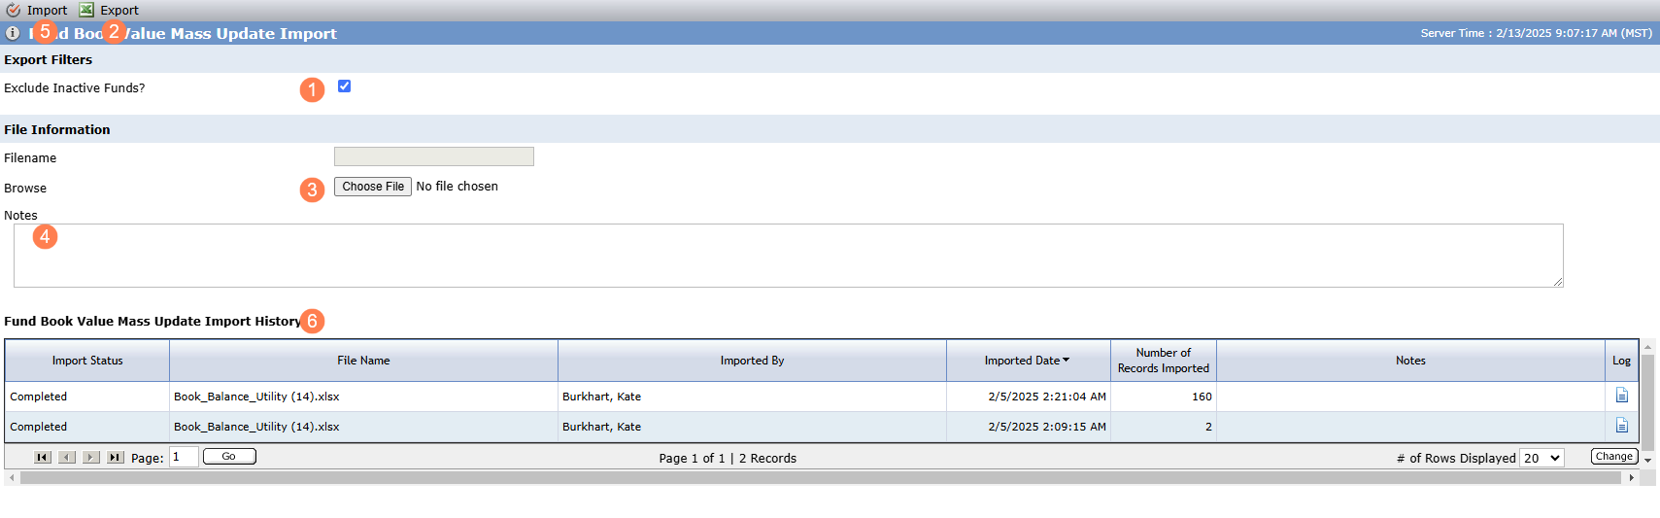This screenshot has width=1660, height=518.
Task: Click the Choose File button
Action: [x=373, y=187]
